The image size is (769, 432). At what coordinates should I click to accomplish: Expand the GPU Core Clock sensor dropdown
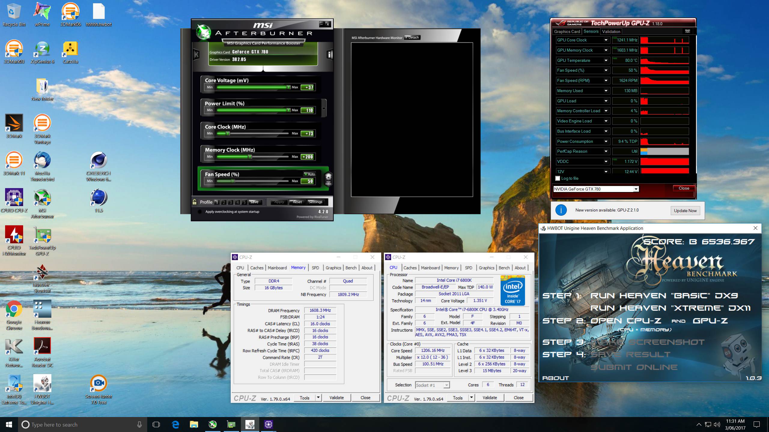tap(606, 40)
